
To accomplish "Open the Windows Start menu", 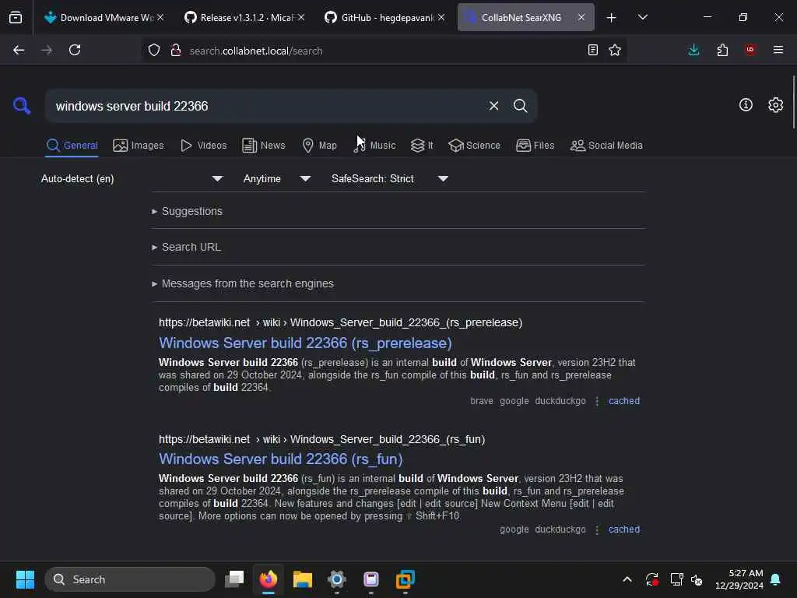I will 25,579.
